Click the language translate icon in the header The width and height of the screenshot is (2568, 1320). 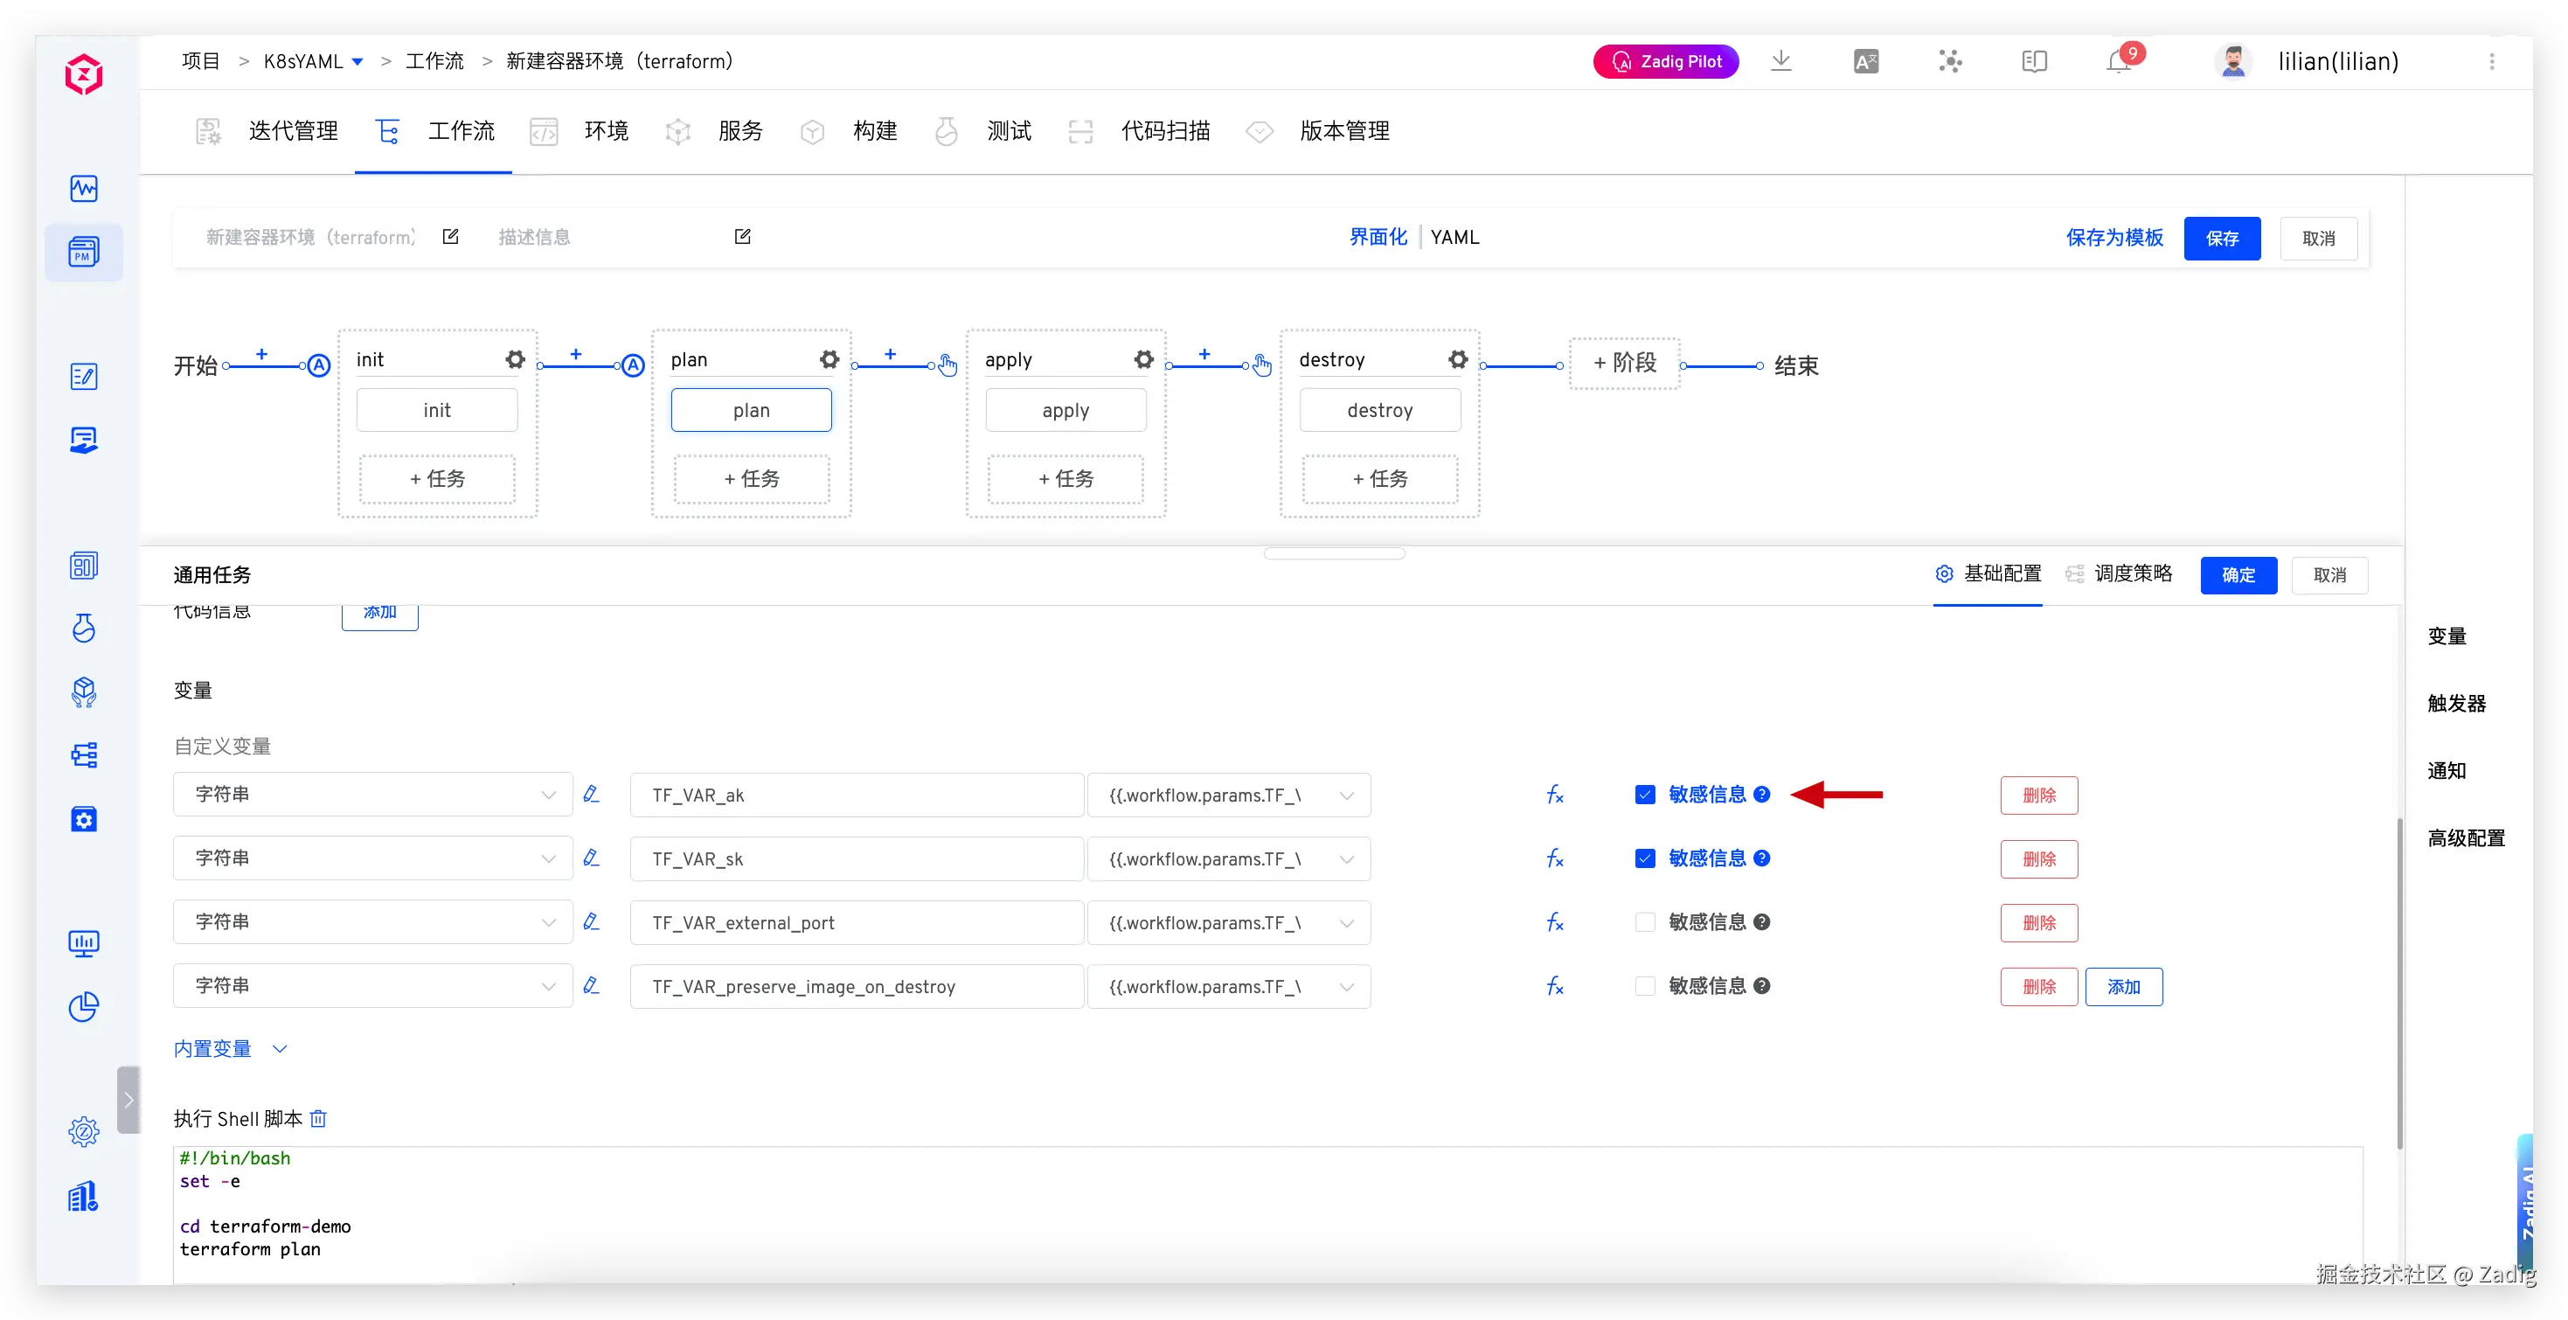[1865, 62]
